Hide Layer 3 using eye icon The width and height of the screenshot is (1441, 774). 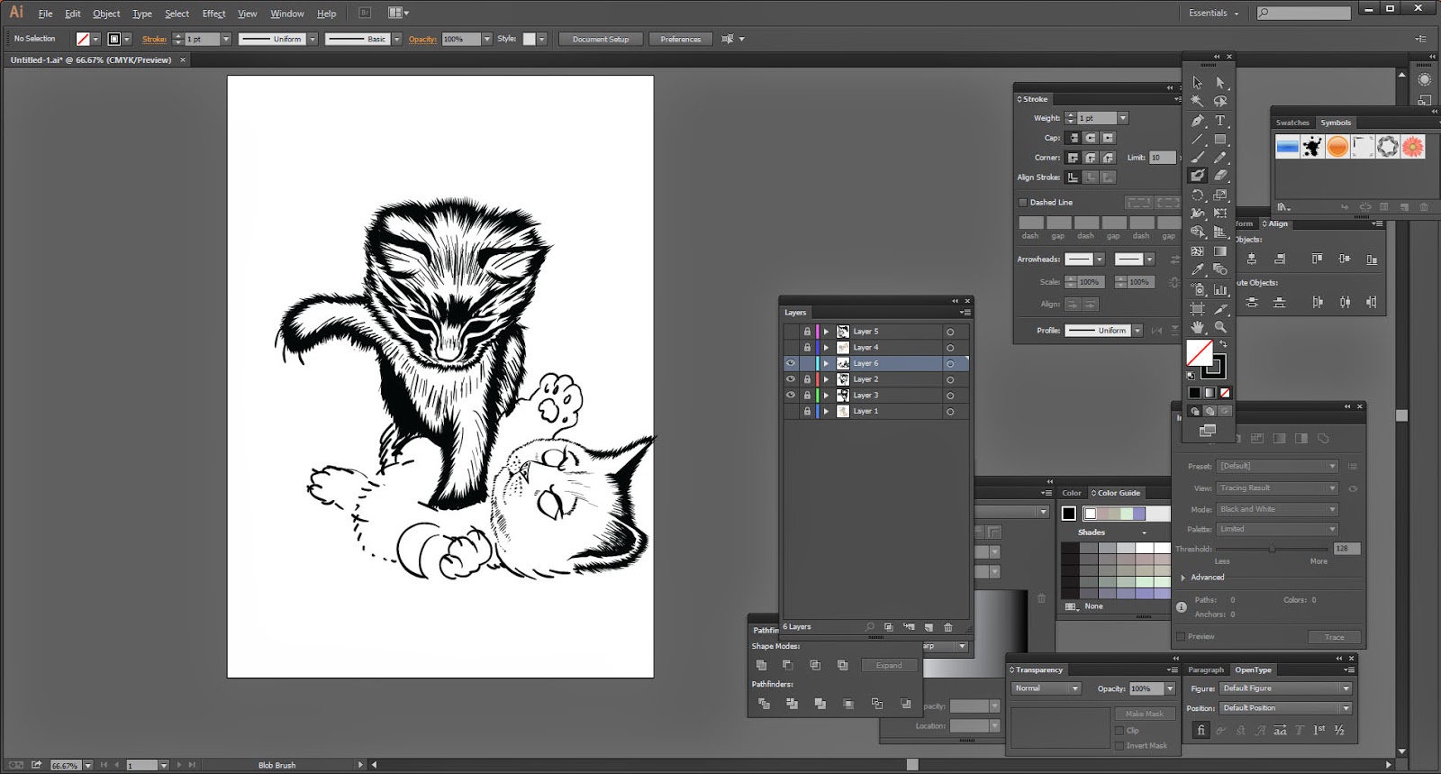pos(791,395)
